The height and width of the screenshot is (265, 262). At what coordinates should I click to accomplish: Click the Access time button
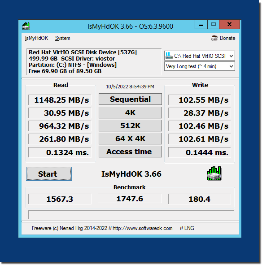pos(130,152)
